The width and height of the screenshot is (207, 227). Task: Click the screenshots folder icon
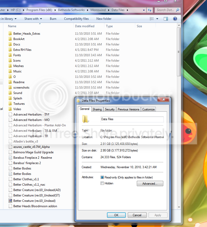(x=10, y=88)
